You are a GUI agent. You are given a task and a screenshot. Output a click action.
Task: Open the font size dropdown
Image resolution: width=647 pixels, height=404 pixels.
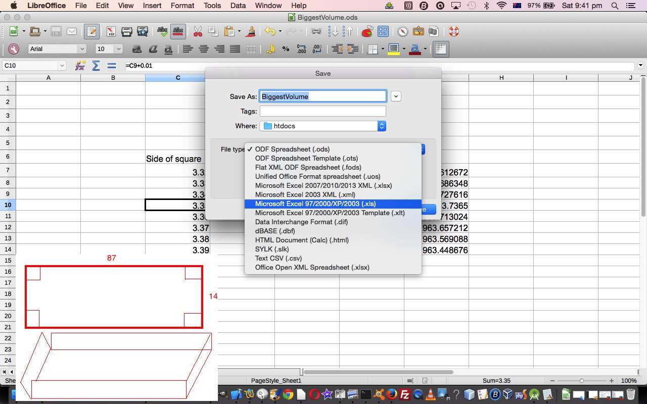(x=119, y=49)
